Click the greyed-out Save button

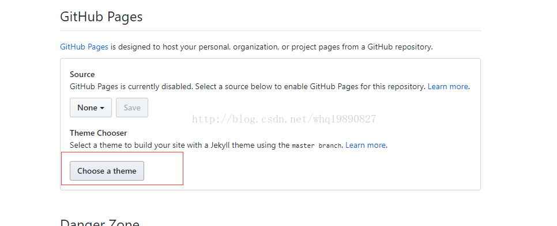point(132,108)
